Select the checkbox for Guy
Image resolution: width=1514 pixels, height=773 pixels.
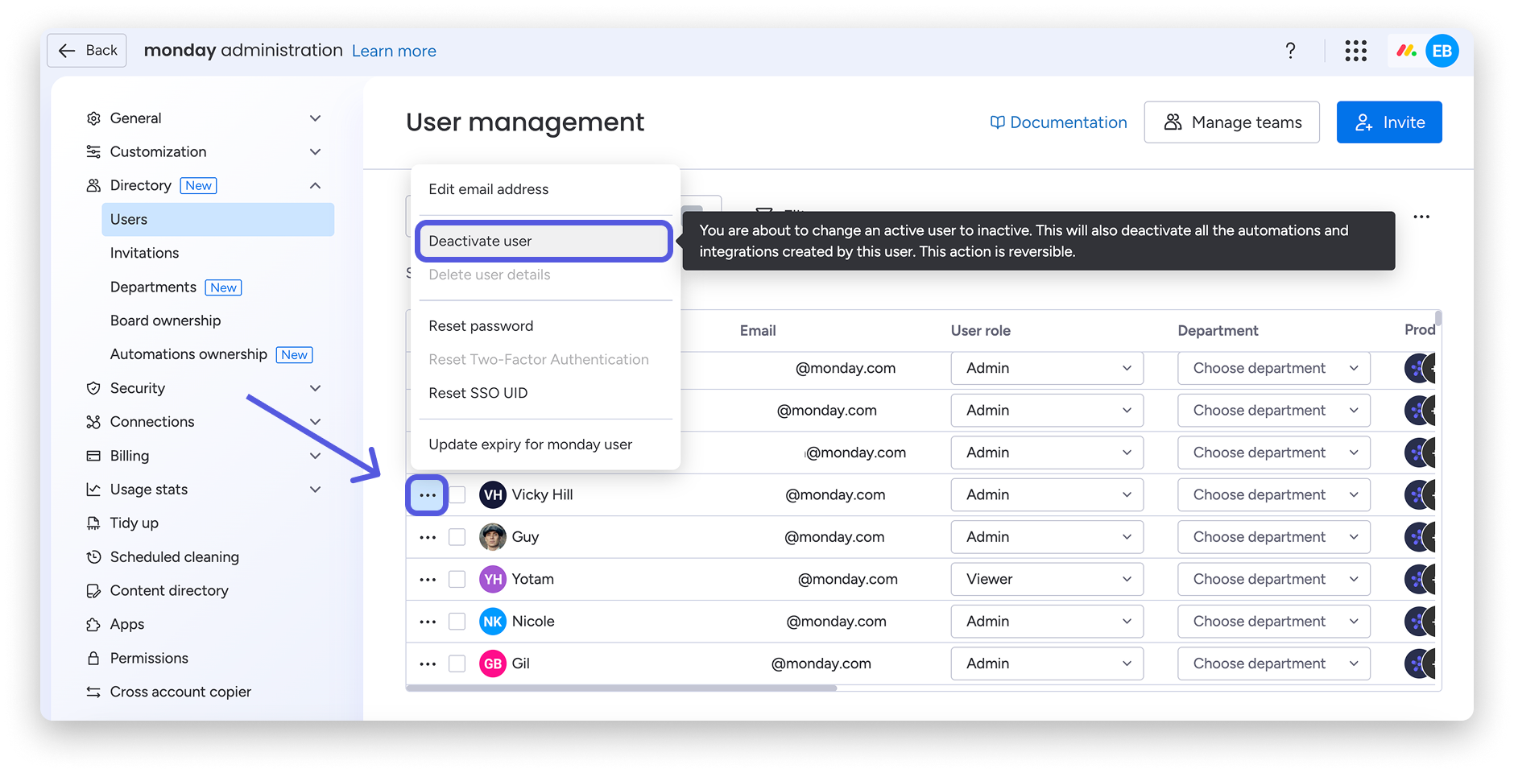pos(457,537)
